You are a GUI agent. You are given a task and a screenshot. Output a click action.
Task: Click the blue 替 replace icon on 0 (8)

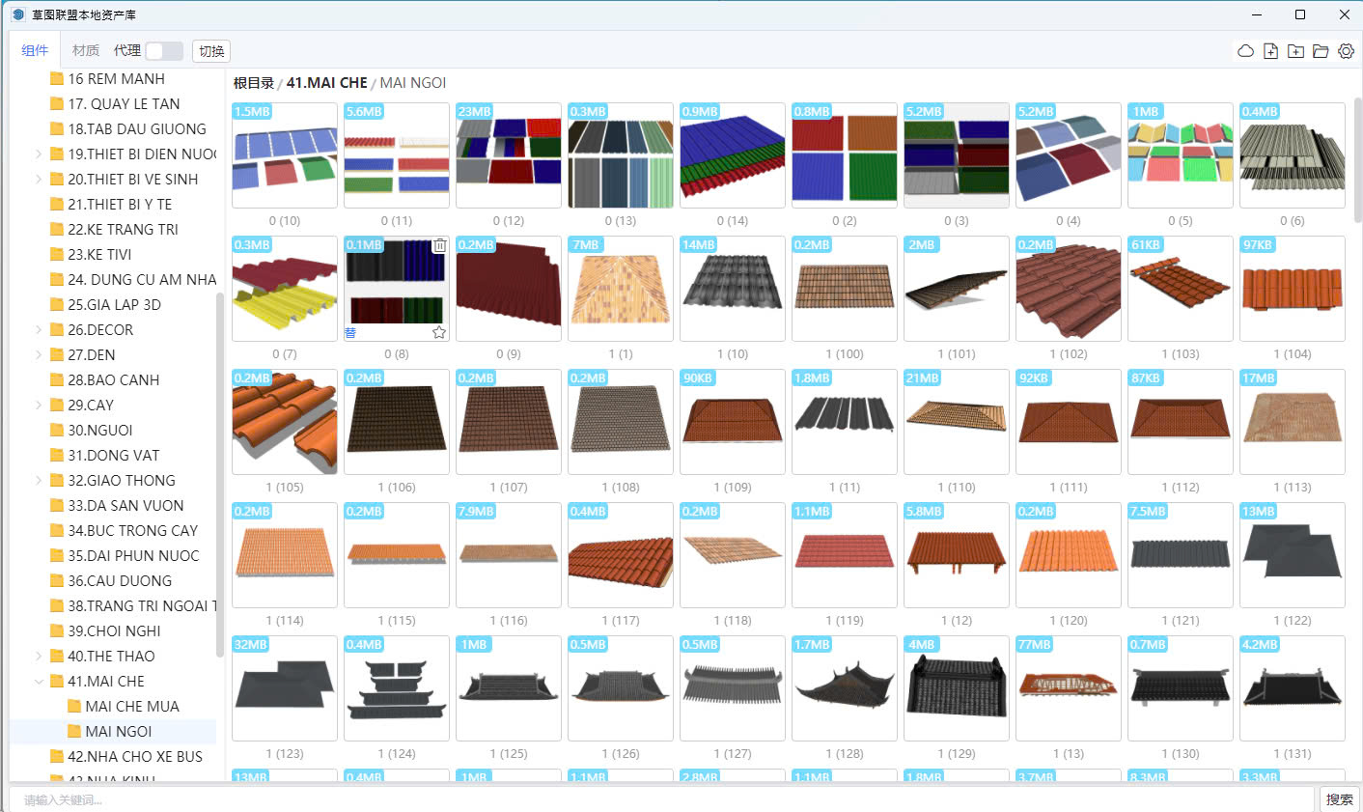[350, 332]
